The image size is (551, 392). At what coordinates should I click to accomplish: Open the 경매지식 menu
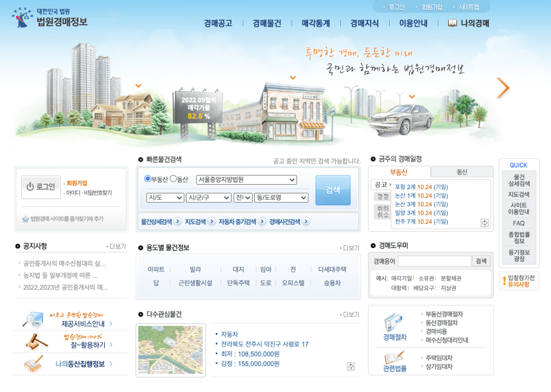364,23
